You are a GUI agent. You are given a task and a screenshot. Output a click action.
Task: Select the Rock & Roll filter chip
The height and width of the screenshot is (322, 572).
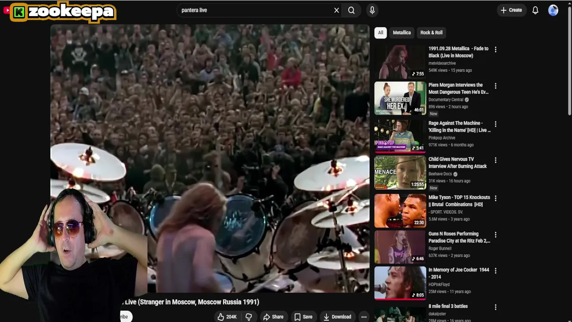tap(431, 33)
